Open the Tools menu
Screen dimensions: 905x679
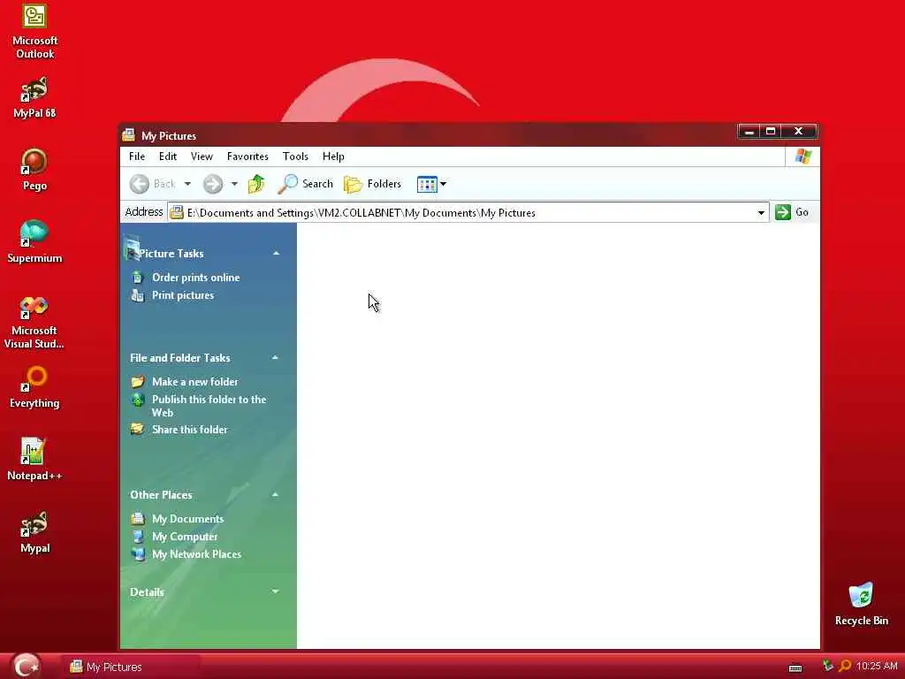click(x=295, y=156)
